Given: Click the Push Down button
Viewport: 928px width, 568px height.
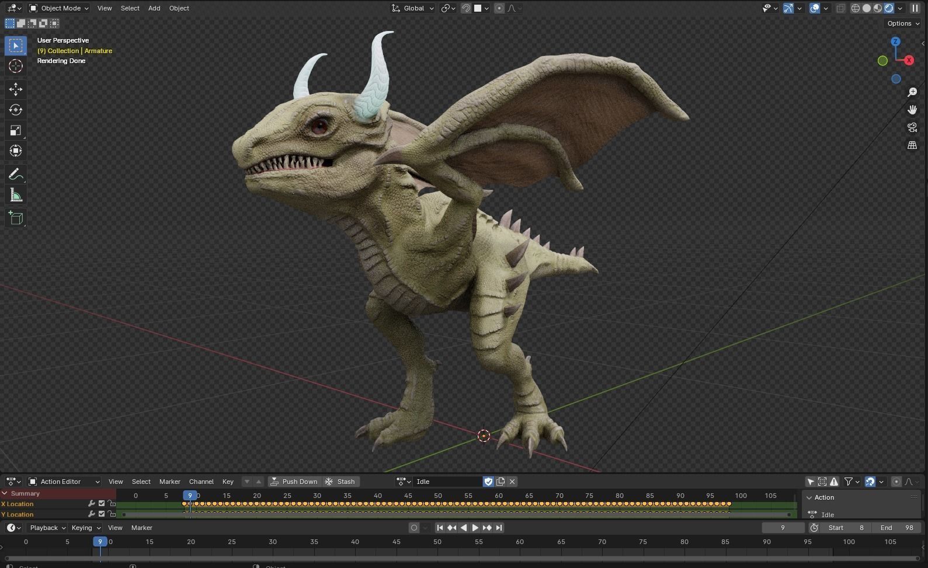Looking at the screenshot, I should (x=294, y=482).
